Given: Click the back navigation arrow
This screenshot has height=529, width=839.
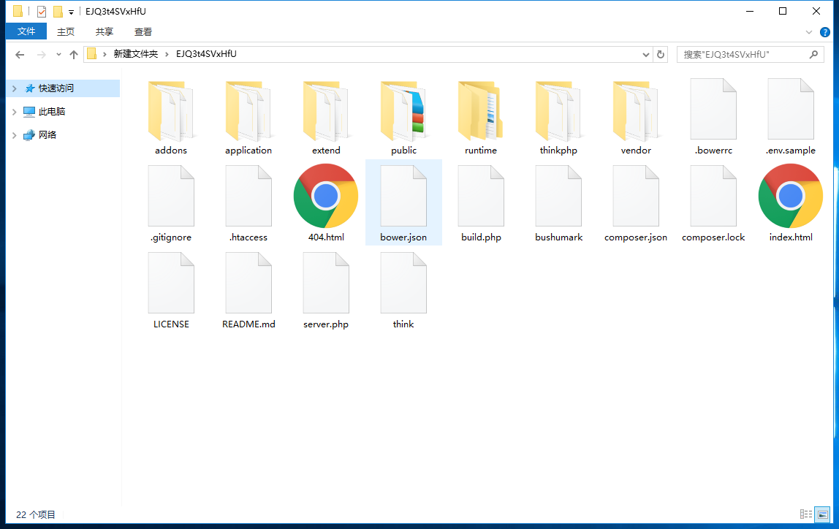Looking at the screenshot, I should (20, 55).
